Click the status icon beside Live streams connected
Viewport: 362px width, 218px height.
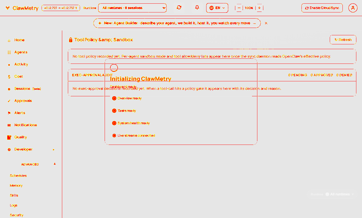click(x=114, y=136)
